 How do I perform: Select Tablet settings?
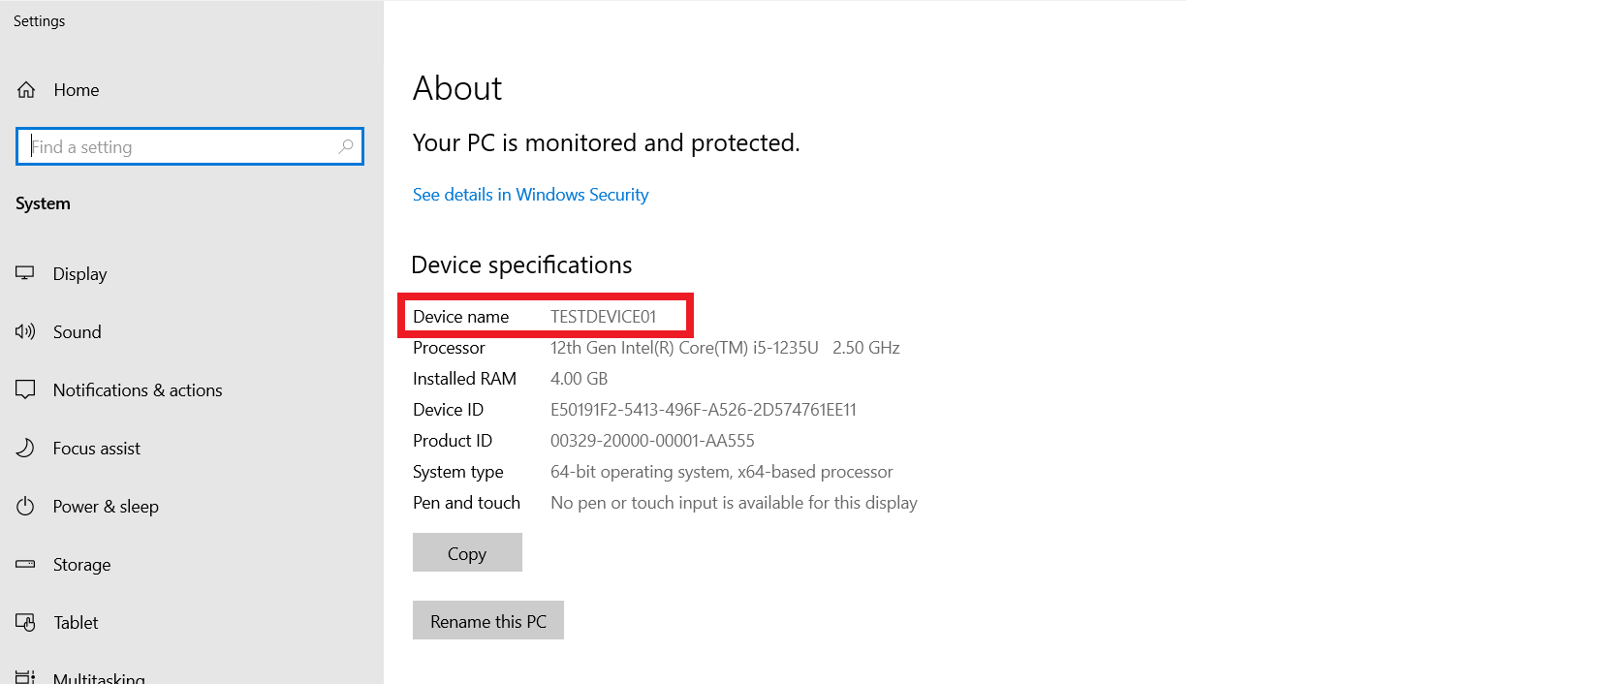[x=76, y=622]
